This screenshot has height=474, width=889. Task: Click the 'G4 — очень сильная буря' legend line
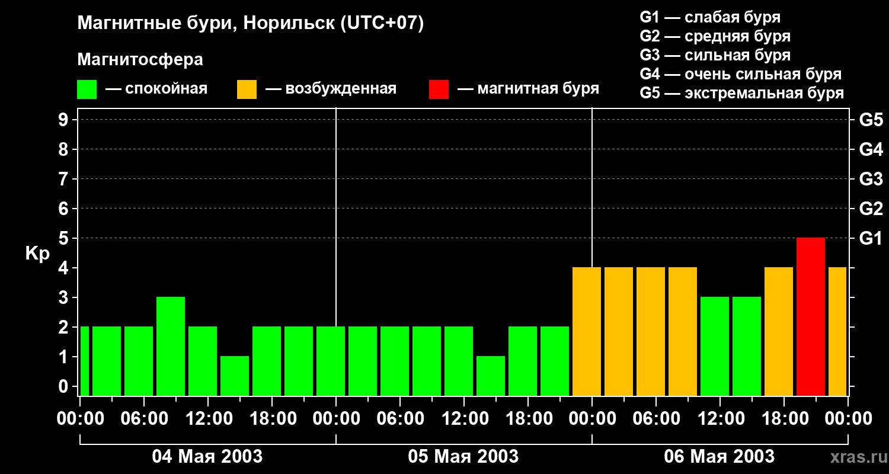click(740, 74)
